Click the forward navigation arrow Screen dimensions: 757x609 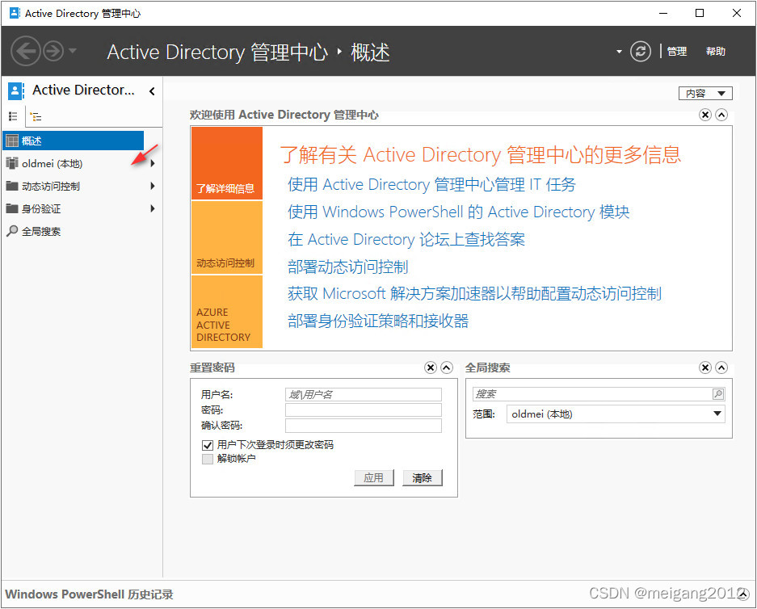[53, 51]
